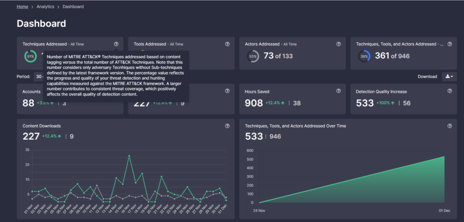Click the Content Downloads chart help icon
464x222 pixels.
pos(227,126)
